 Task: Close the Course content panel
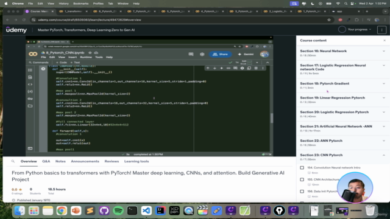385,41
